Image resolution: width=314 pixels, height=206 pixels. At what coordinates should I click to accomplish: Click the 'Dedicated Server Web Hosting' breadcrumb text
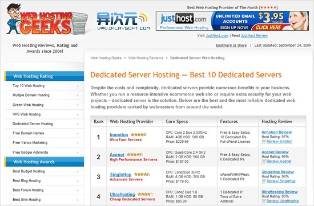[x=198, y=58]
